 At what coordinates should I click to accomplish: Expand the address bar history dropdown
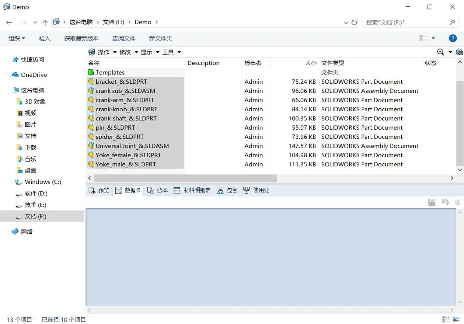pyautogui.click(x=346, y=22)
